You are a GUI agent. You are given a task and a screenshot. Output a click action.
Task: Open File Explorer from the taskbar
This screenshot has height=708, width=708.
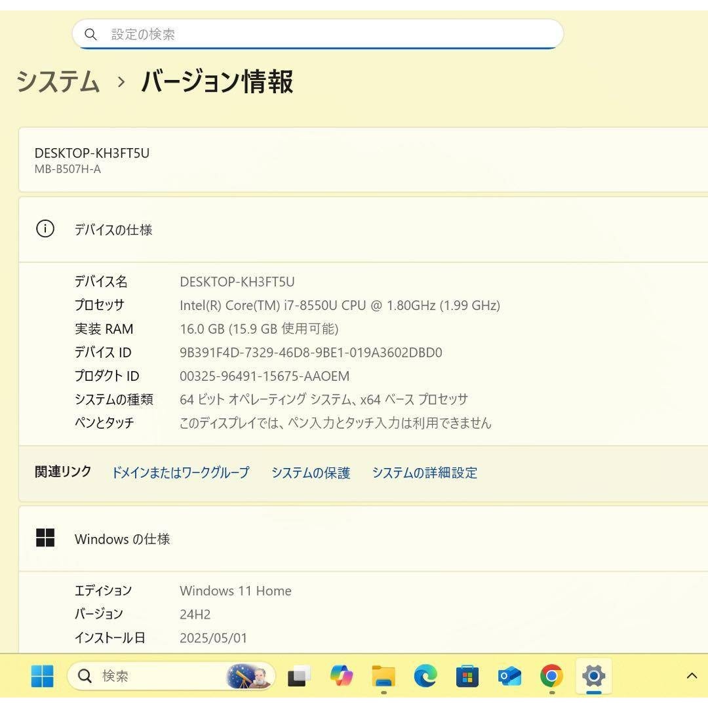383,676
